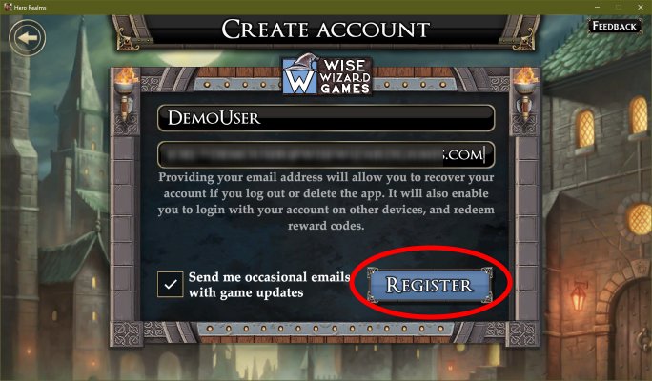The image size is (652, 381).
Task: Open the Feedback button
Action: 614,26
